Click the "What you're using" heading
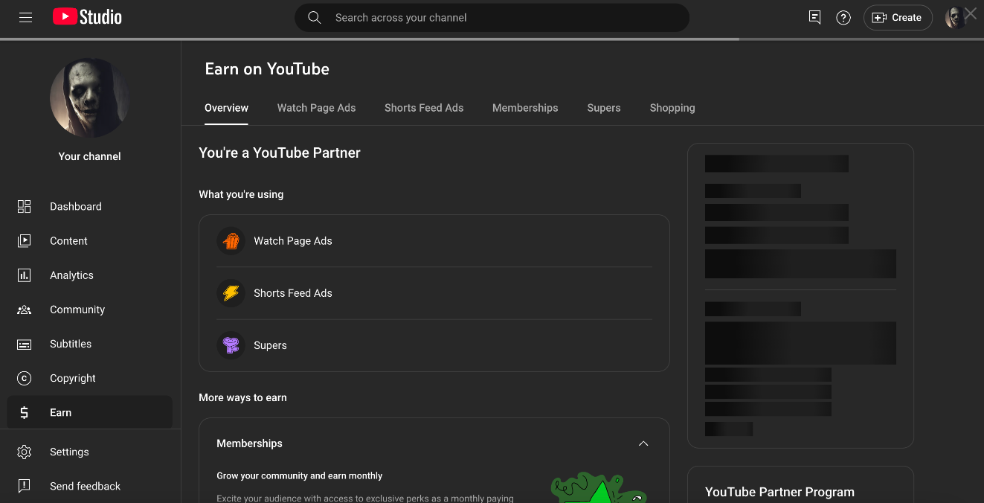 click(x=241, y=194)
